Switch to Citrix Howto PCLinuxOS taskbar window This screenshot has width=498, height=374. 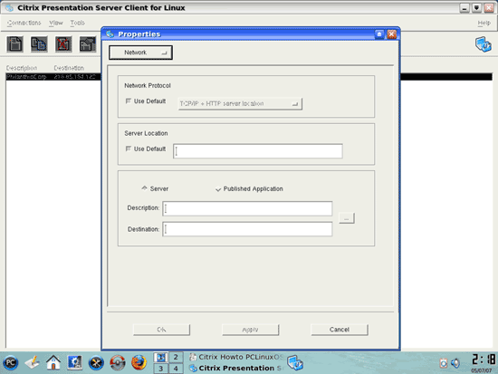236,357
